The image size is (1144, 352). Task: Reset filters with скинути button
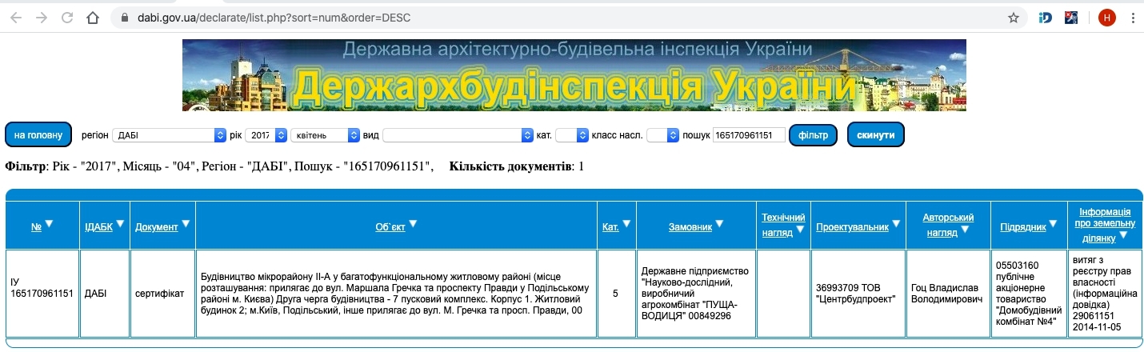pyautogui.click(x=876, y=135)
